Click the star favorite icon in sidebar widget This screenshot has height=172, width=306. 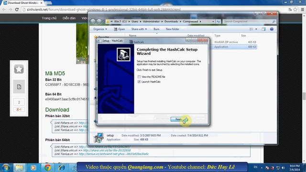point(19,69)
